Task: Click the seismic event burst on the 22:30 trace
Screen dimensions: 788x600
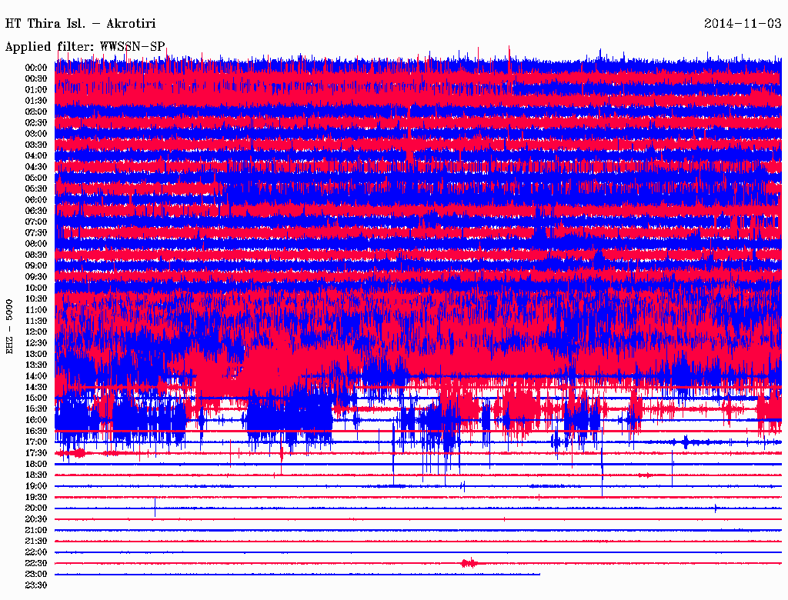Action: [469, 563]
